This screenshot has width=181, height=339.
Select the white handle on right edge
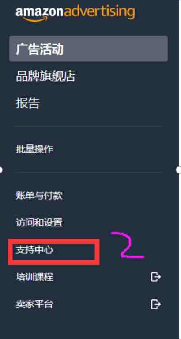coord(179,170)
